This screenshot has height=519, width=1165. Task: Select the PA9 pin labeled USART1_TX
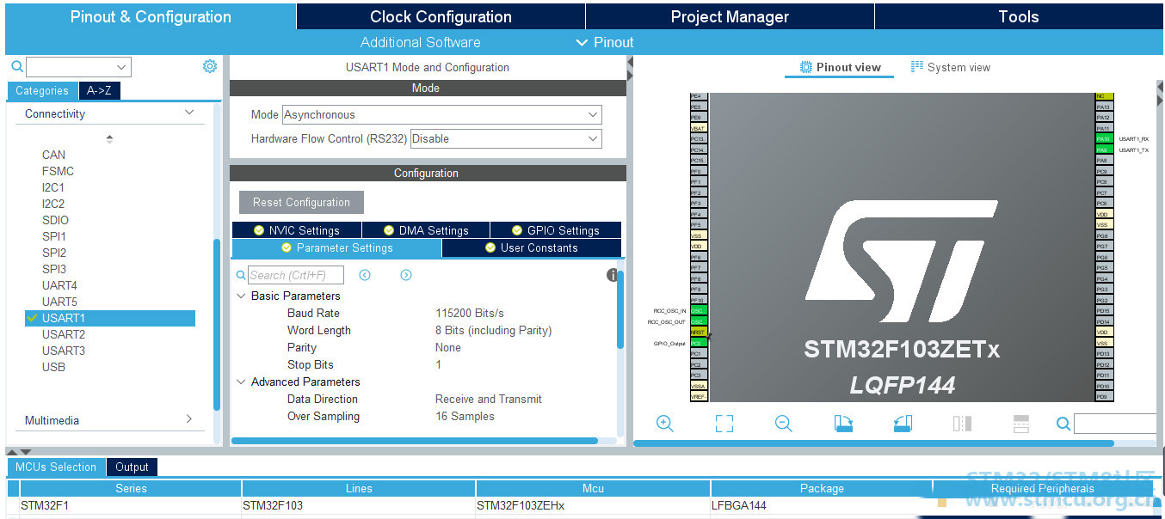[x=1104, y=150]
